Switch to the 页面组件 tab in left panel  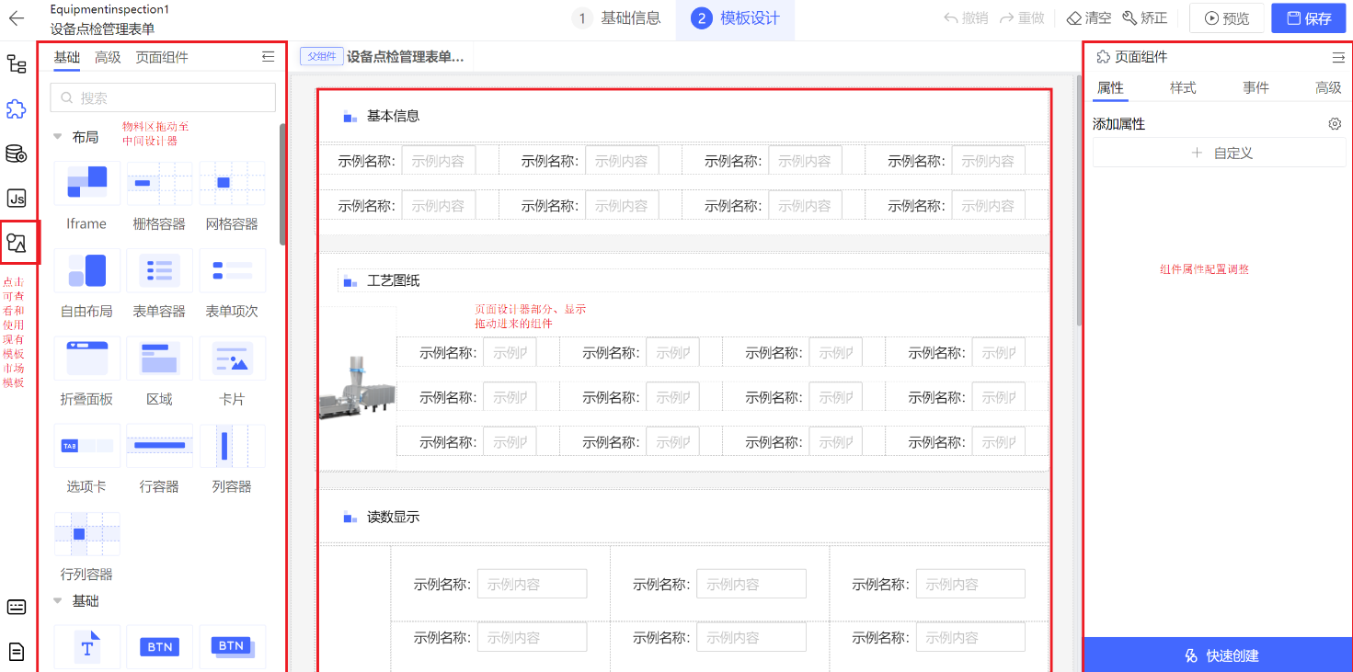coord(162,57)
